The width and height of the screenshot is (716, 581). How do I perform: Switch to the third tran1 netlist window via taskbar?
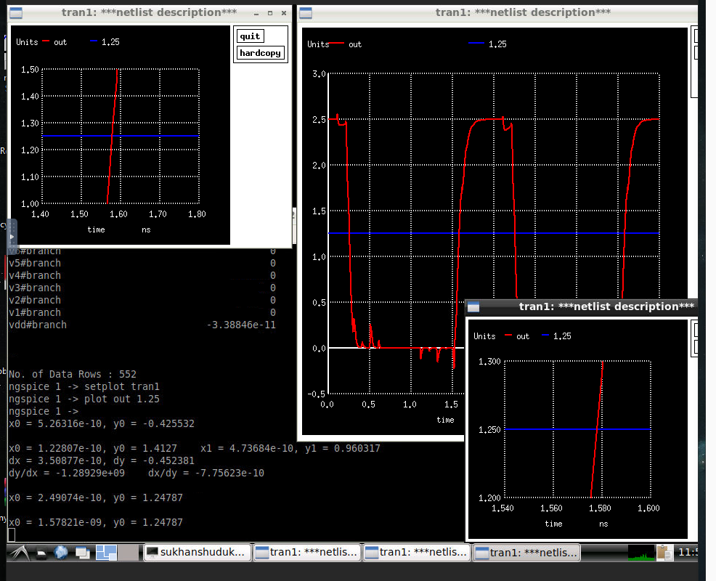point(524,552)
